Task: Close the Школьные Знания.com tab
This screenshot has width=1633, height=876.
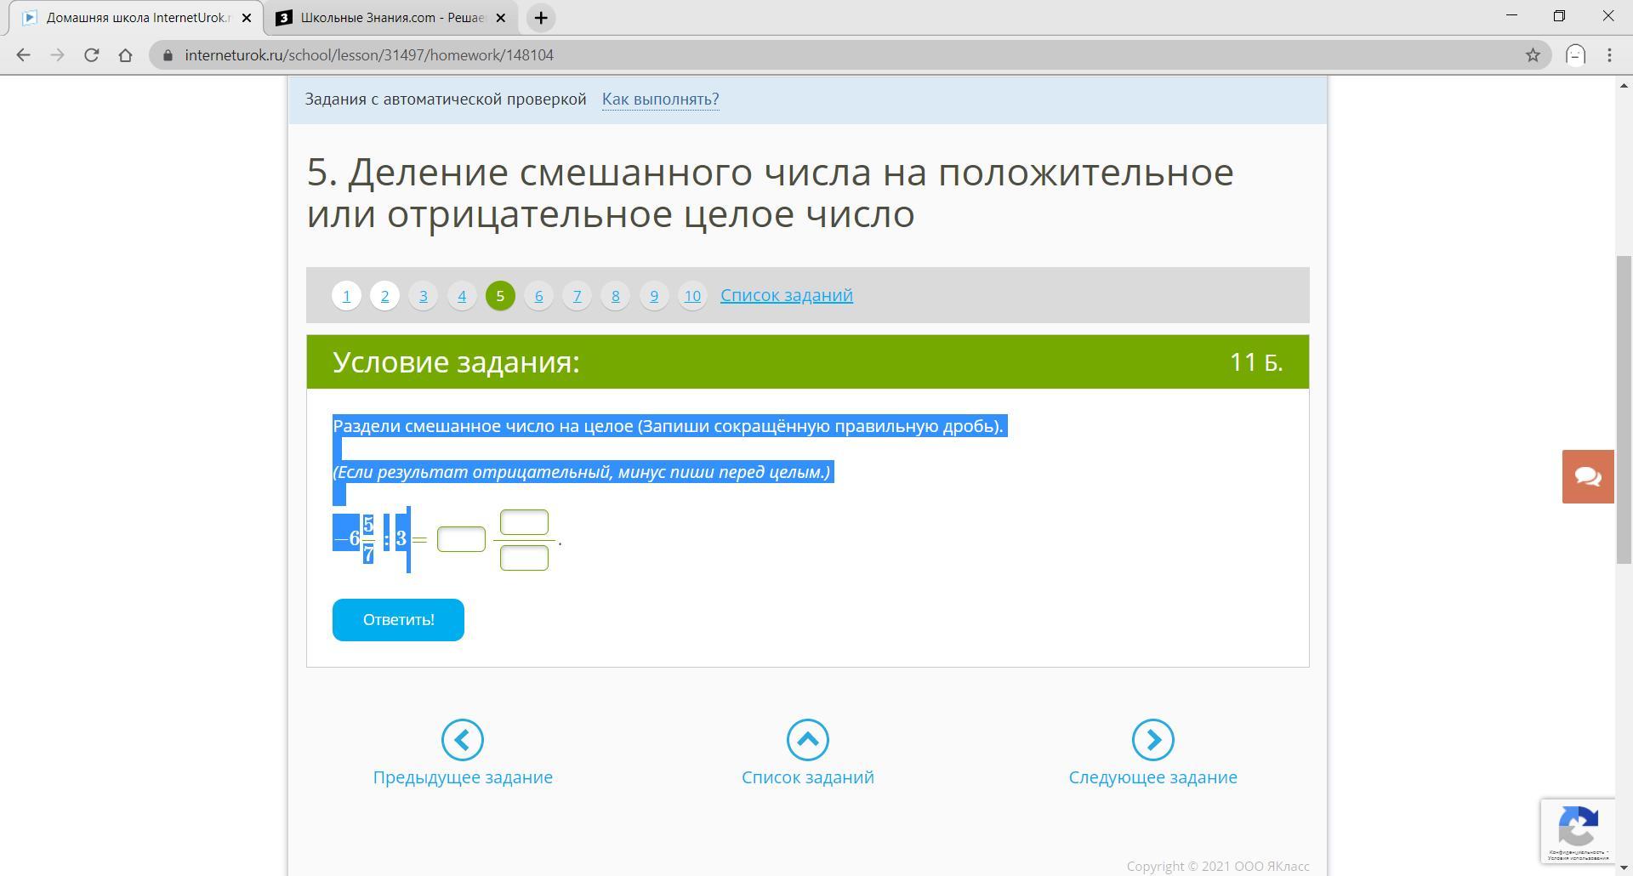Action: coord(500,18)
